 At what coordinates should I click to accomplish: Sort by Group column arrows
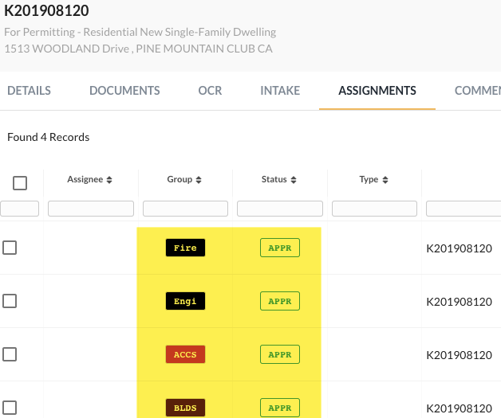tap(199, 180)
